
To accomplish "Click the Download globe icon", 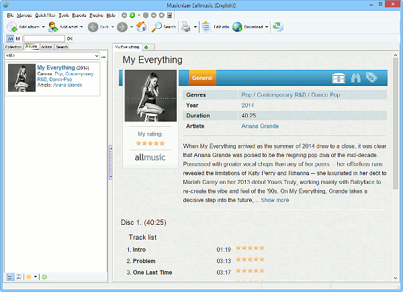I will 237,27.
